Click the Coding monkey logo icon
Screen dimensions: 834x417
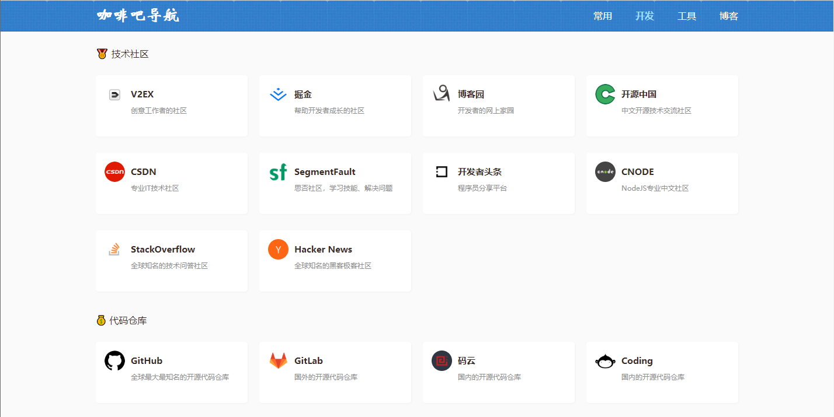click(605, 361)
